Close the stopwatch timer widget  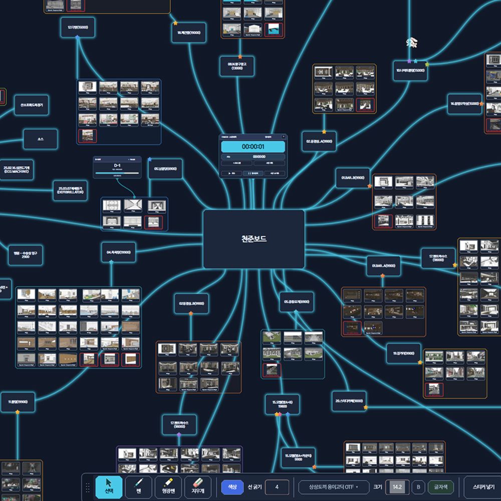pos(283,137)
